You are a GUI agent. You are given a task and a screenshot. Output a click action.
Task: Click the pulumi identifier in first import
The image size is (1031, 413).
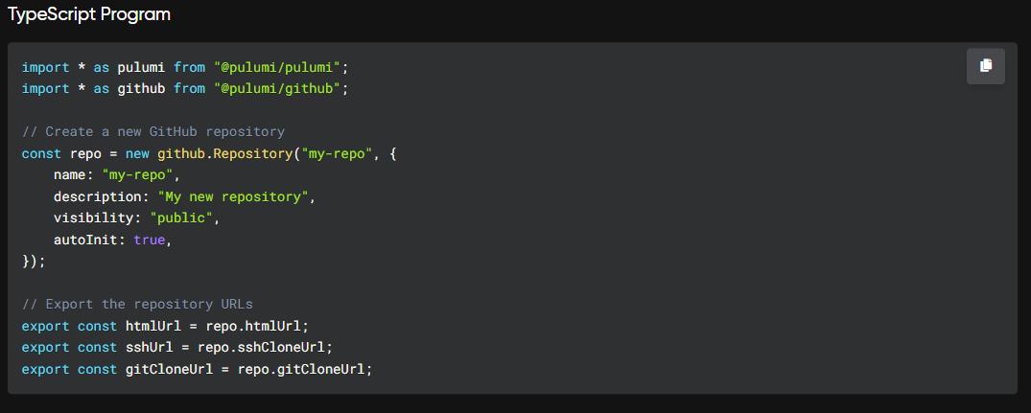point(141,67)
